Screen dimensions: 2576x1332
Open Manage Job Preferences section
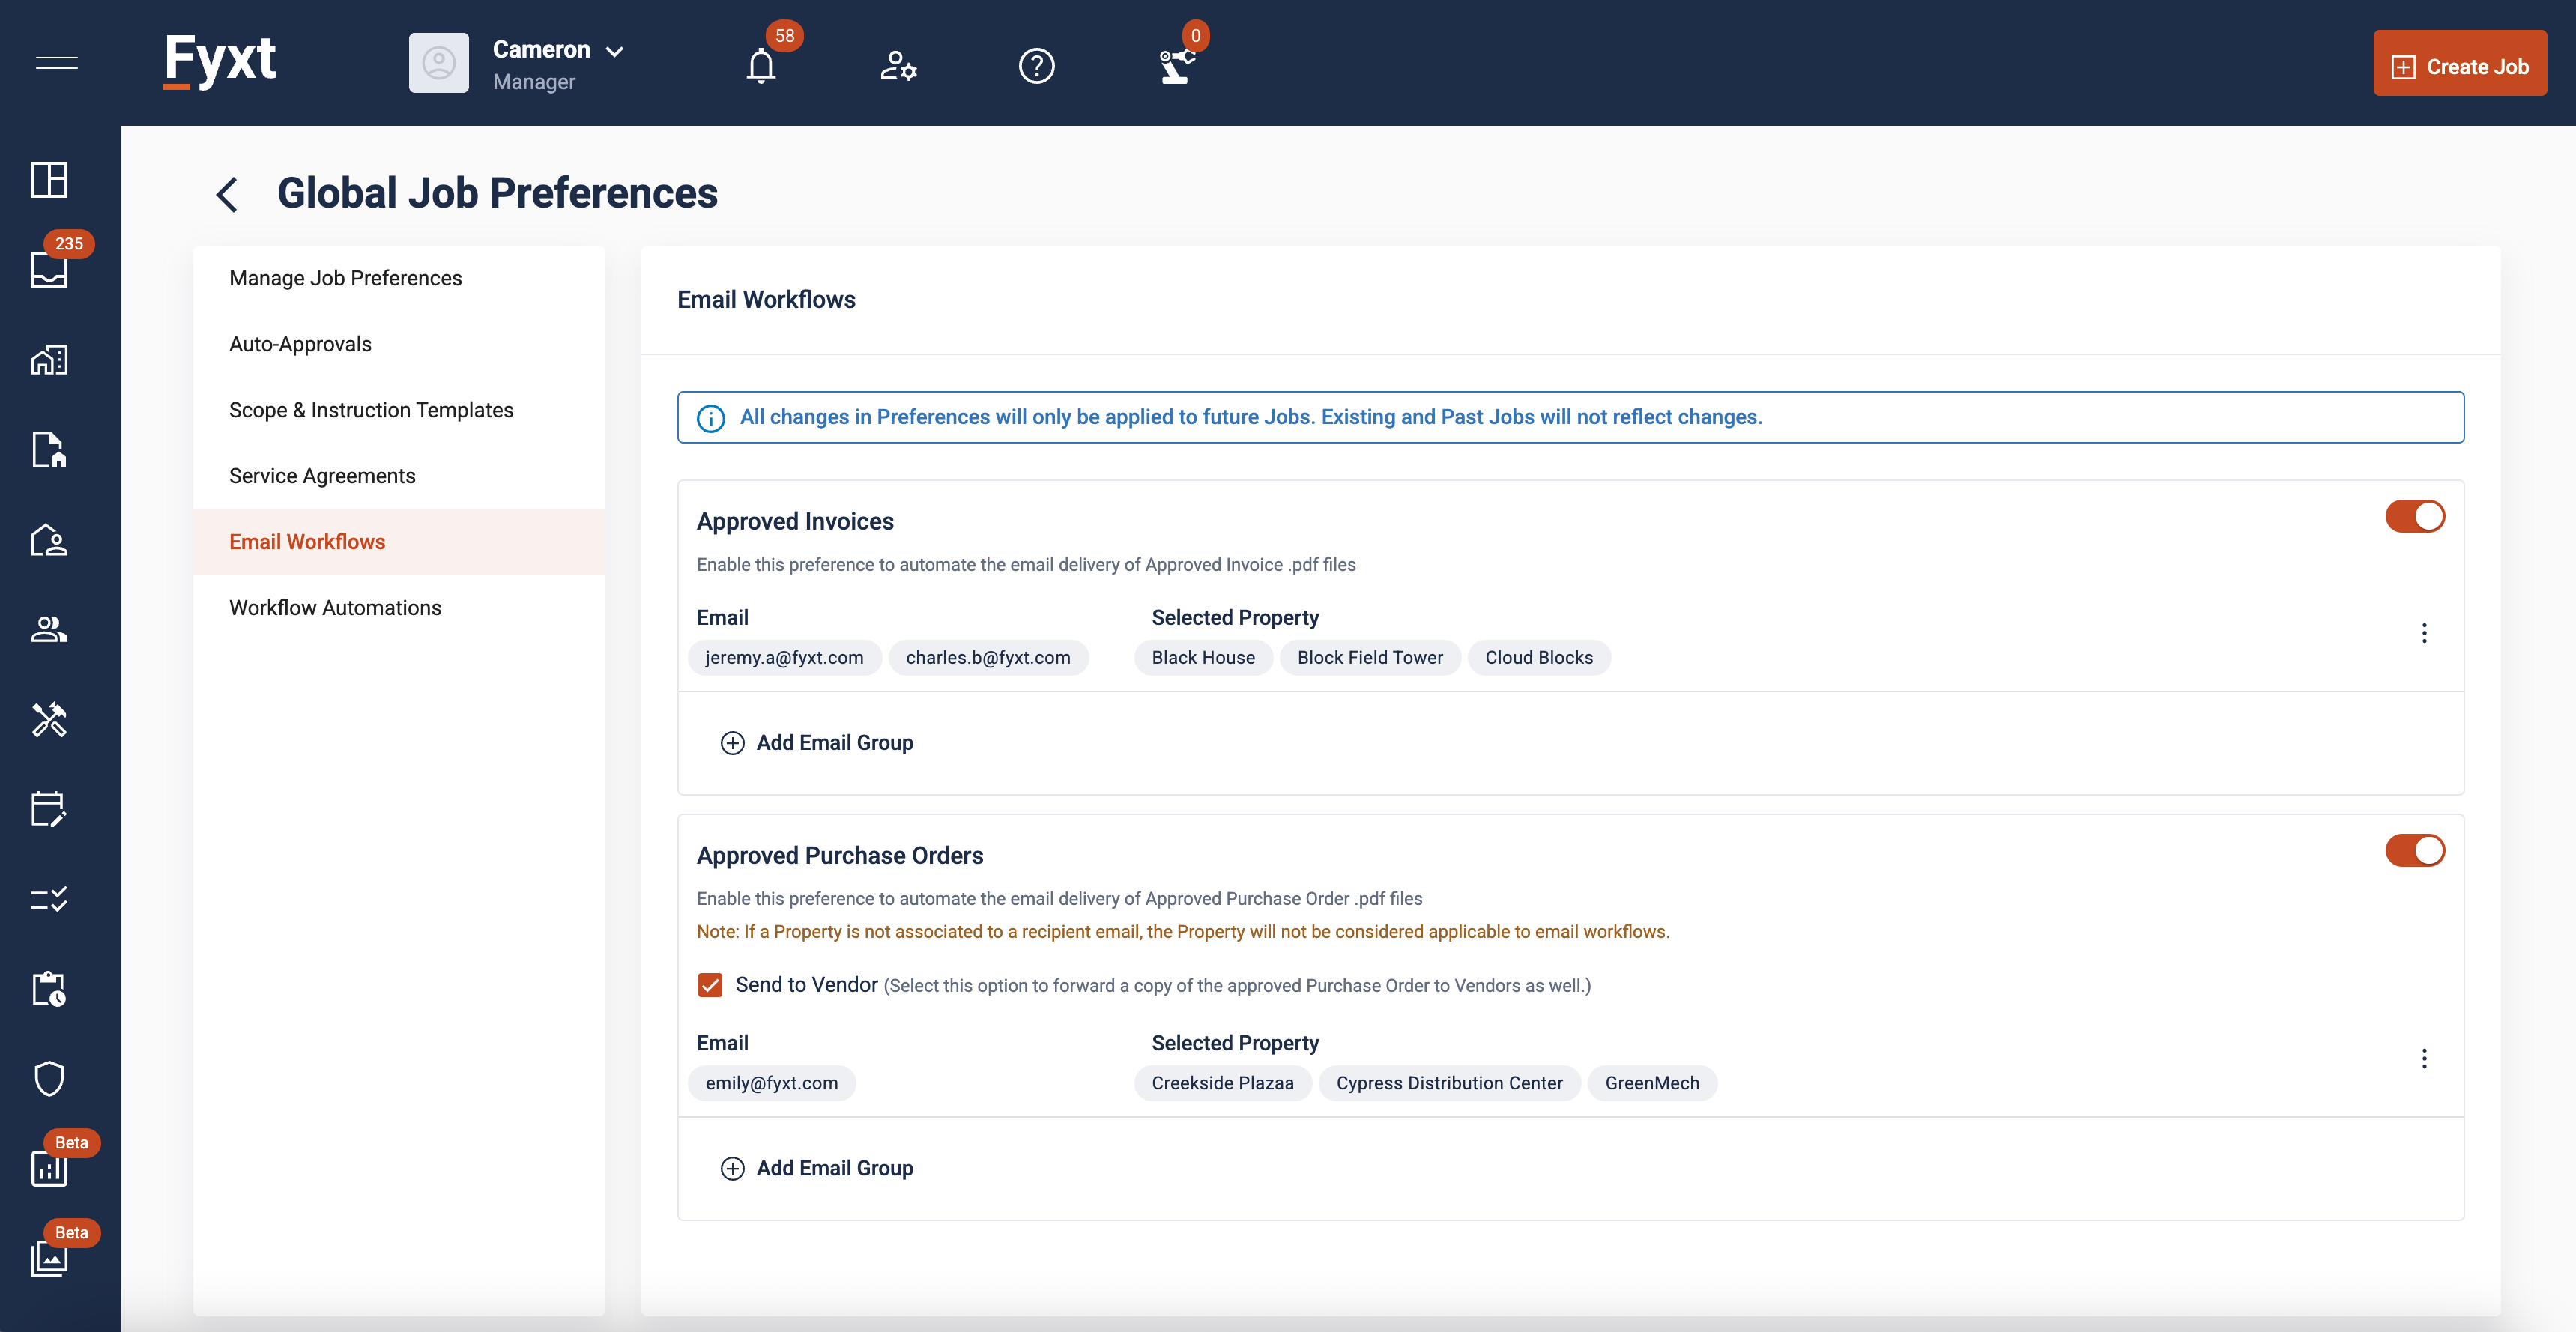[x=399, y=278]
